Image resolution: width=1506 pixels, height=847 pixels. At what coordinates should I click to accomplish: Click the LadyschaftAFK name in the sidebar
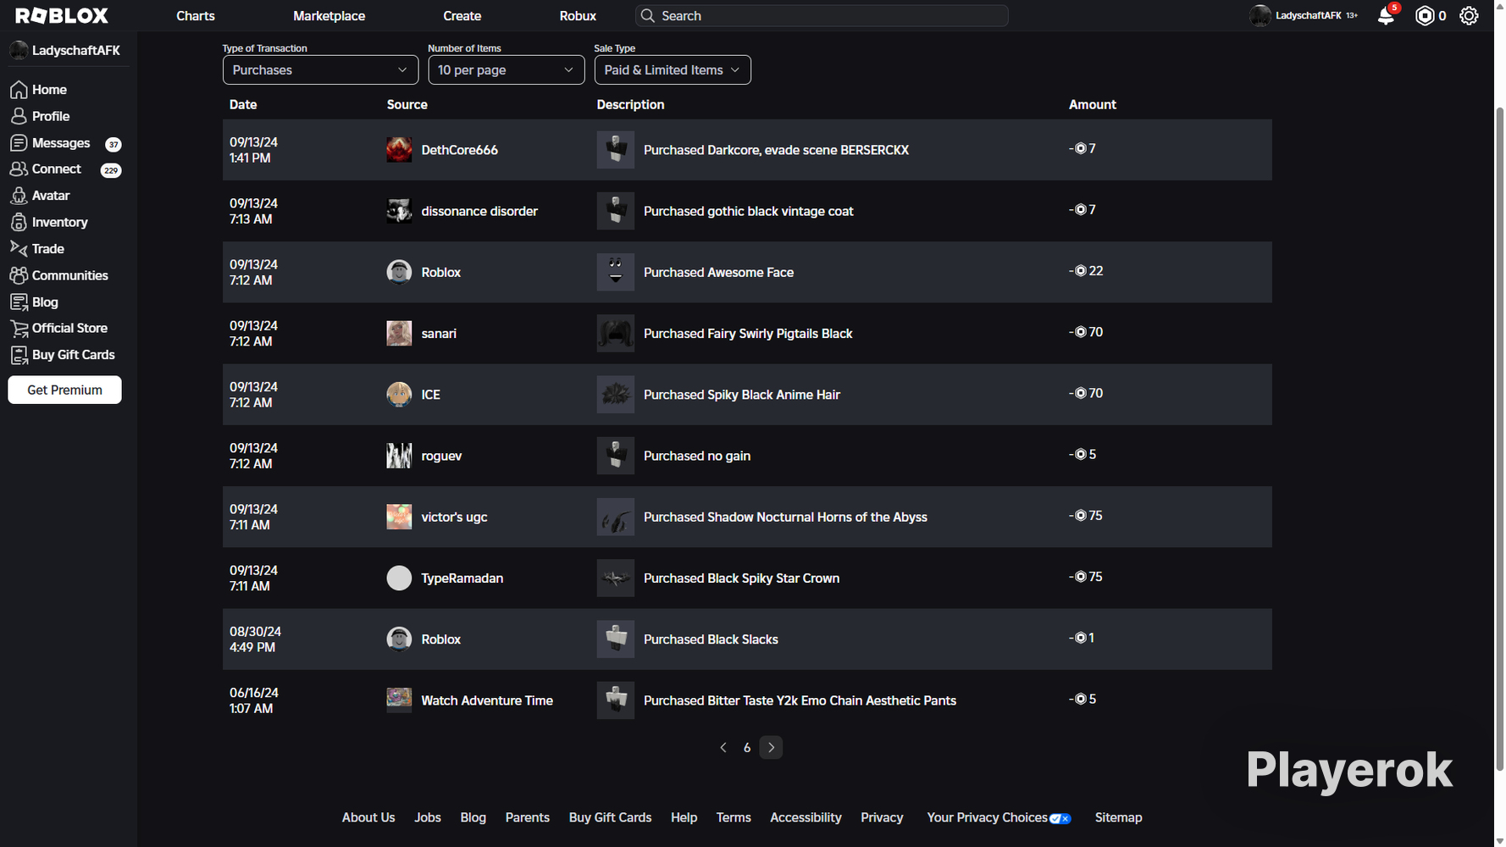[x=76, y=51]
